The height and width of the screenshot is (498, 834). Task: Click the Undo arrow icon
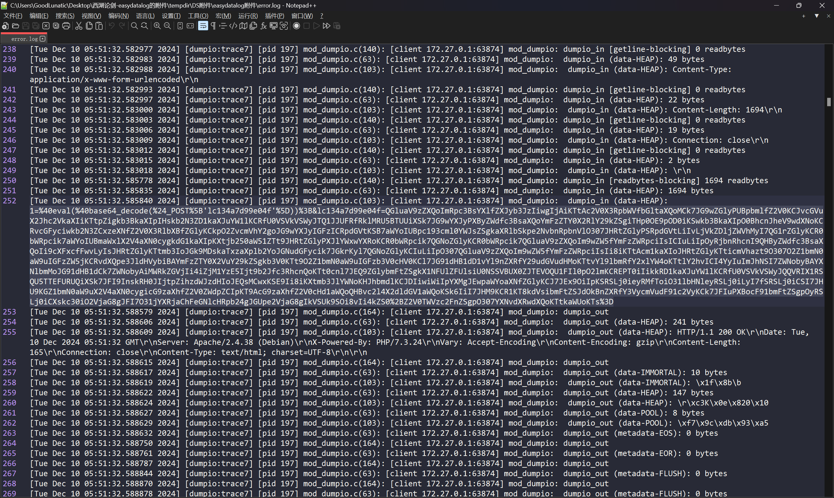tap(112, 26)
